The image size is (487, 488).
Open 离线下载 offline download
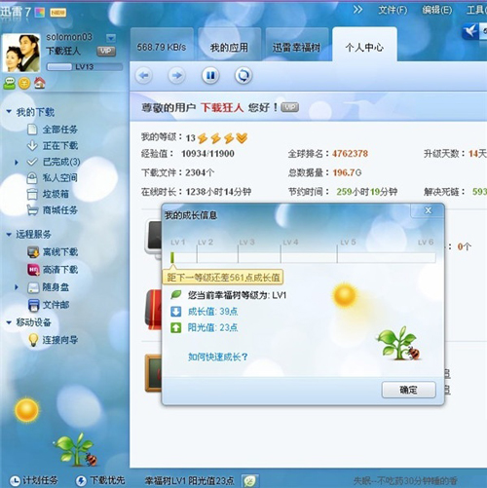pyautogui.click(x=60, y=252)
